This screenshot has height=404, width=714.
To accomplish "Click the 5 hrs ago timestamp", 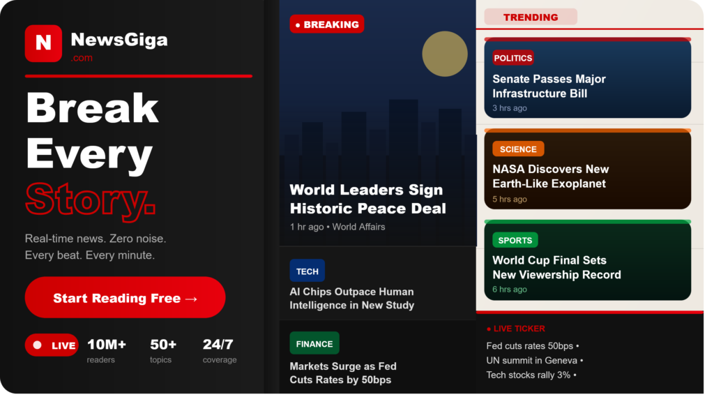I will tap(510, 200).
